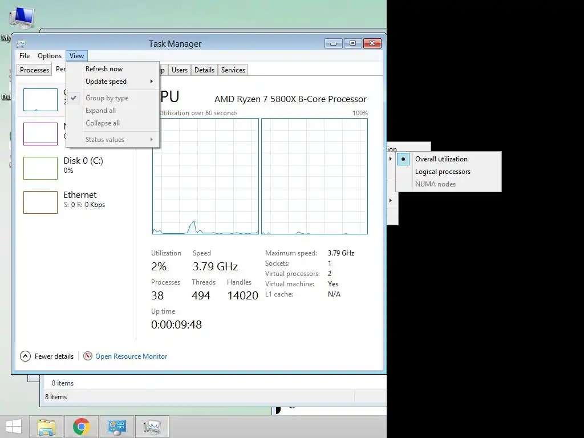Click the Resource Monitor gauge icon
Image resolution: width=584 pixels, height=438 pixels.
point(87,356)
